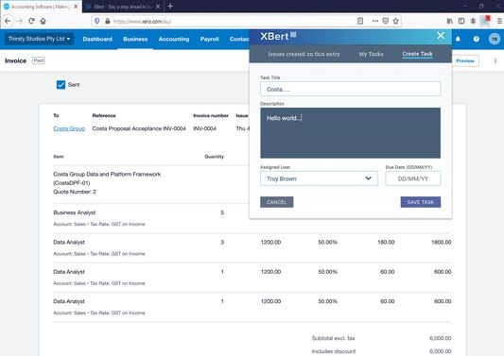This screenshot has width=504, height=356.
Task: Open a new browser tab
Action: pos(170,6)
